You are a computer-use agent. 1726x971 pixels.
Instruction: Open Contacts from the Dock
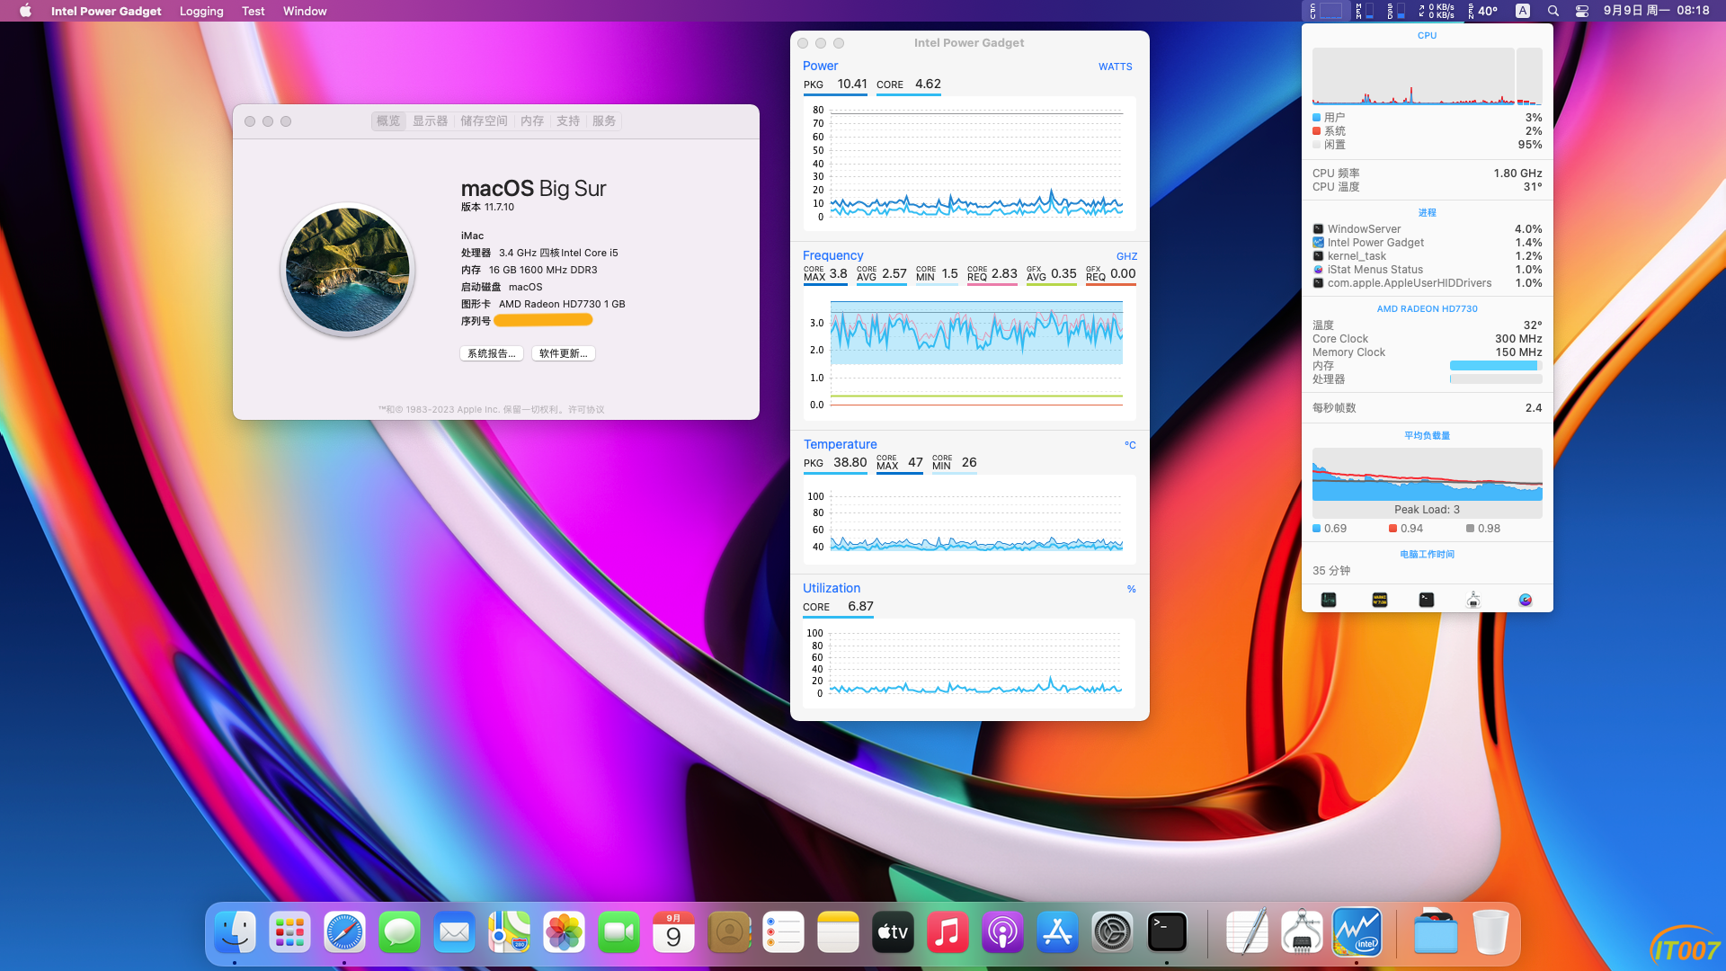(729, 932)
